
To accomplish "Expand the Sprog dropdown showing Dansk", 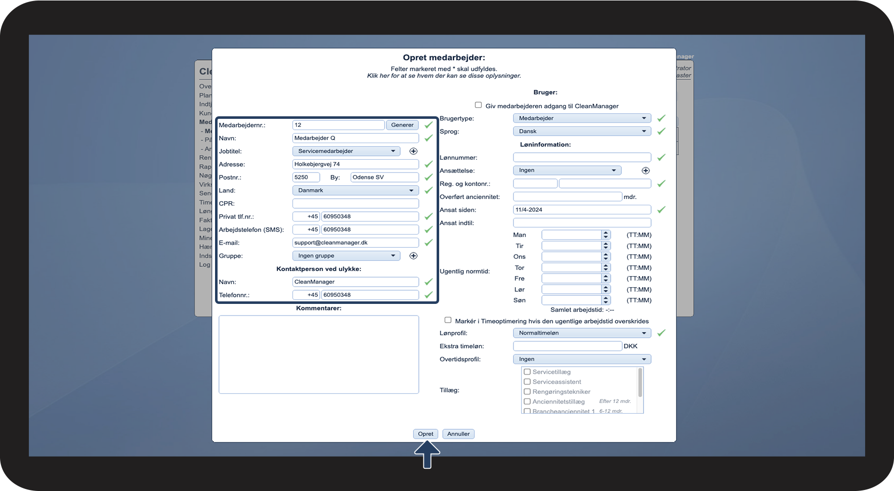I will (582, 131).
